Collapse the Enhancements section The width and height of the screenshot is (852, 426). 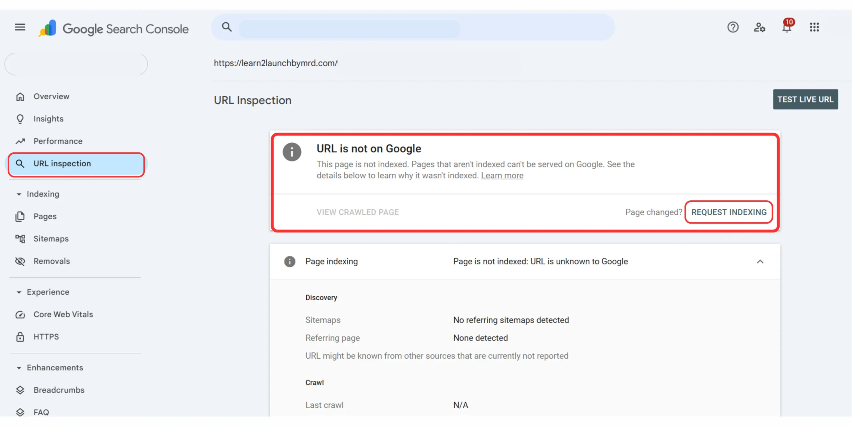19,368
